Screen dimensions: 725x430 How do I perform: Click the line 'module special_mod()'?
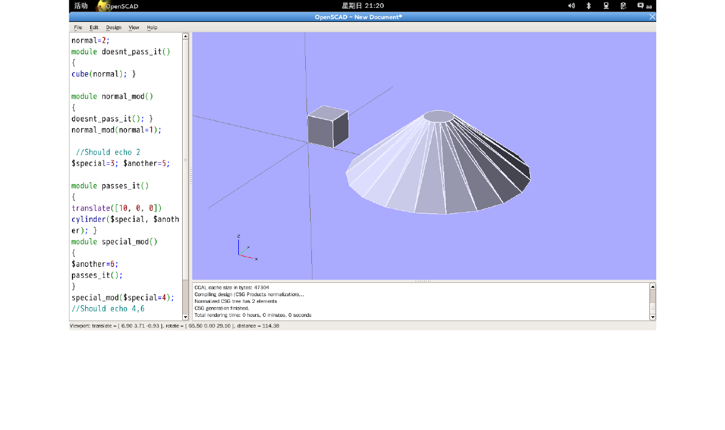pos(114,241)
